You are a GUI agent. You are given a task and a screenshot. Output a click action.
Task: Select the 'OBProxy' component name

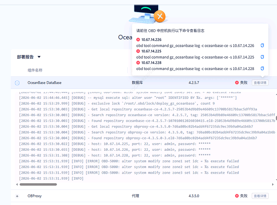click(35, 196)
